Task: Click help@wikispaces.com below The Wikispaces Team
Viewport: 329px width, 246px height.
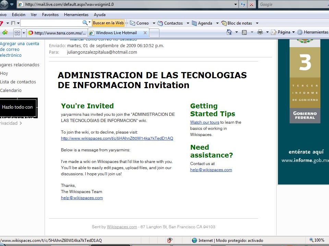Action: click(x=82, y=198)
